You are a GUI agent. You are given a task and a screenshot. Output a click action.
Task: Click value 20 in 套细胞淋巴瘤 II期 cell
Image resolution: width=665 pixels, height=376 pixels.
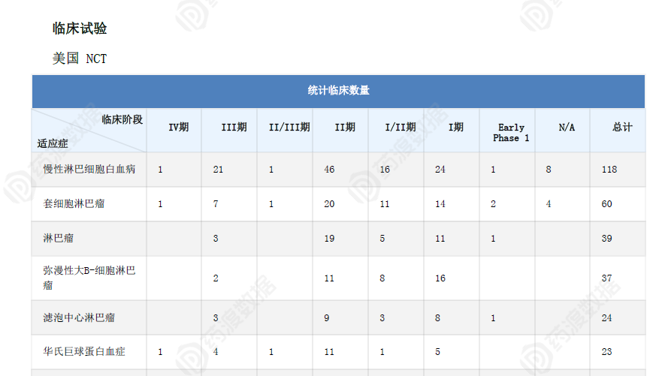[329, 203]
